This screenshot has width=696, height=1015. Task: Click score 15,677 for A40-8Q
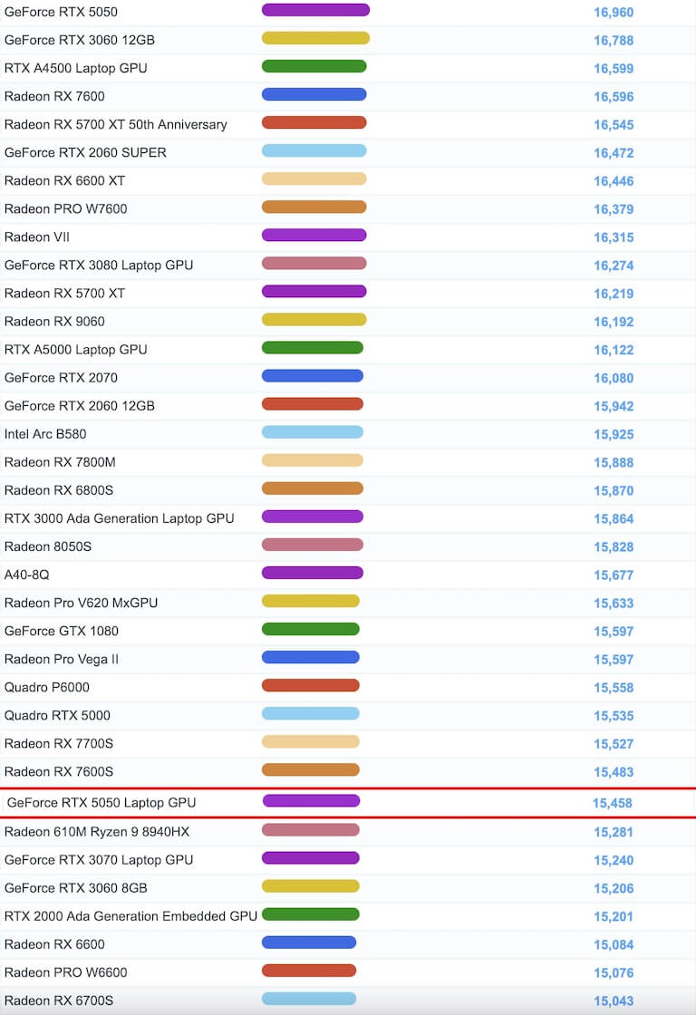614,575
